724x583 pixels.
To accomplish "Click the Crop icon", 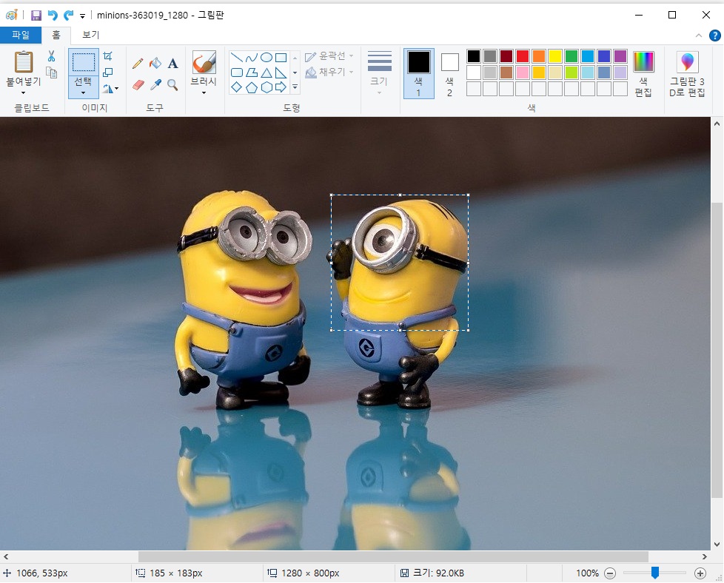I will [107, 55].
